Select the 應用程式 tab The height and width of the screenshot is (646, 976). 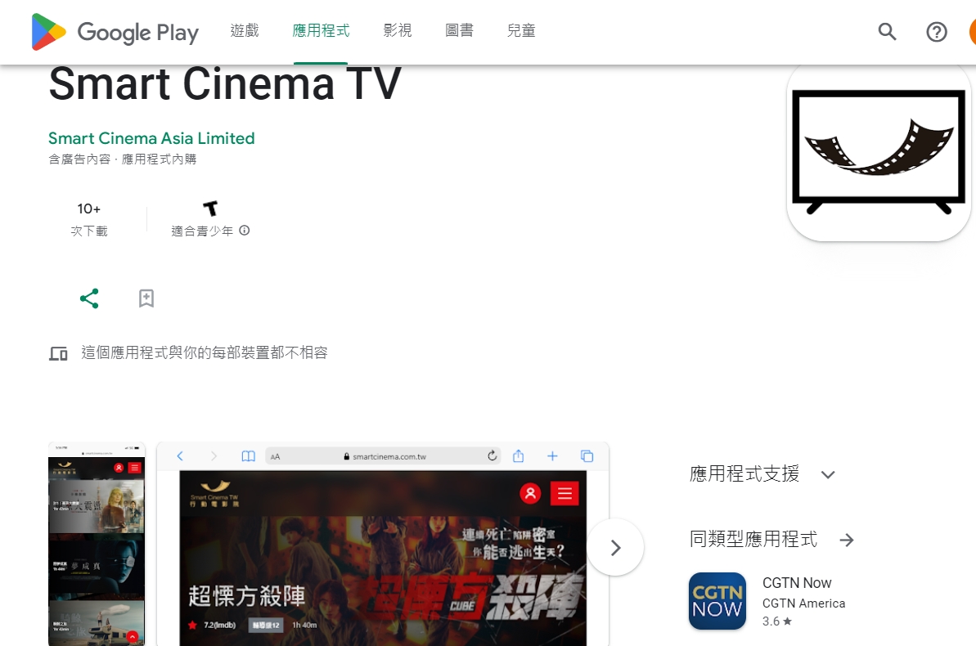pyautogui.click(x=321, y=30)
